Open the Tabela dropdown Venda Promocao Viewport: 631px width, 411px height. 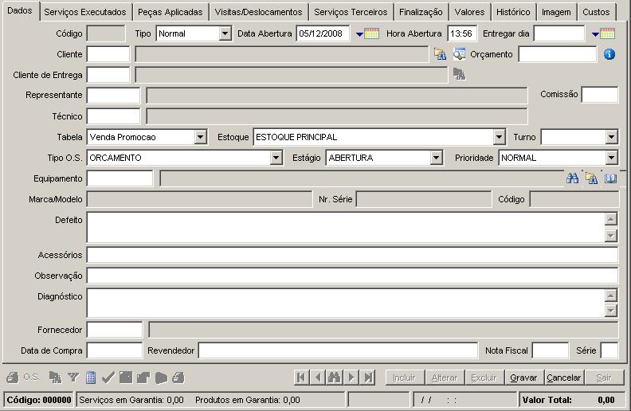(x=200, y=137)
